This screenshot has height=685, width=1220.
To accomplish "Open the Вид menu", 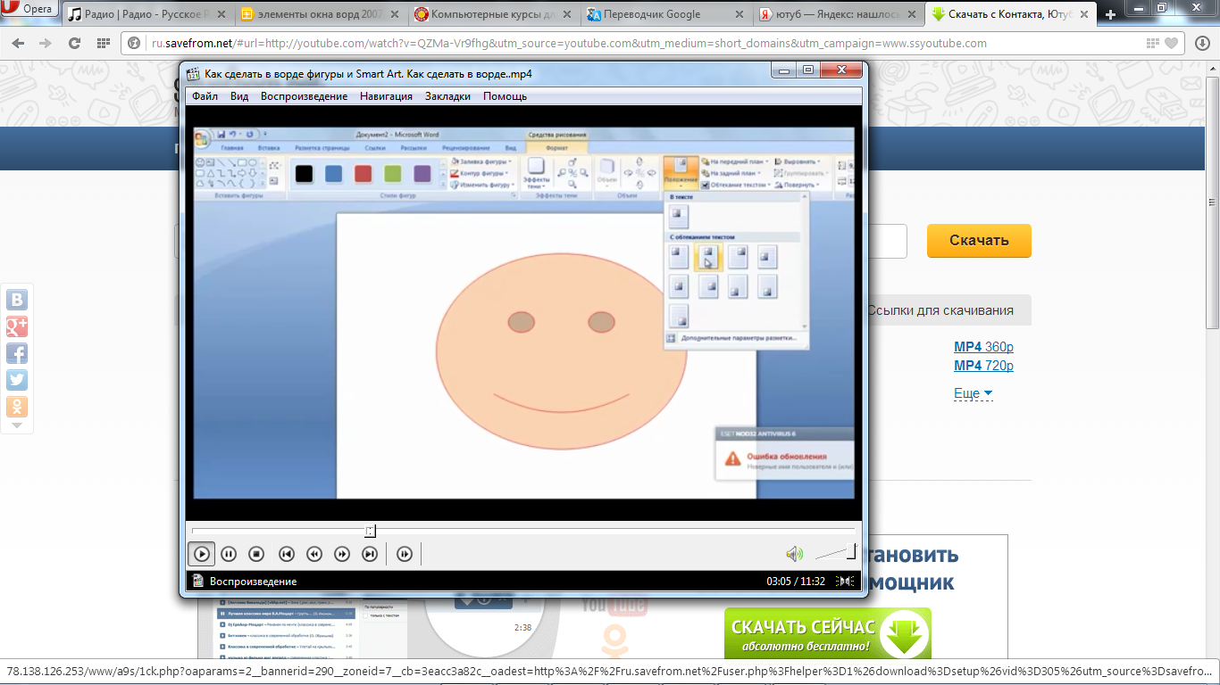I will pyautogui.click(x=239, y=96).
